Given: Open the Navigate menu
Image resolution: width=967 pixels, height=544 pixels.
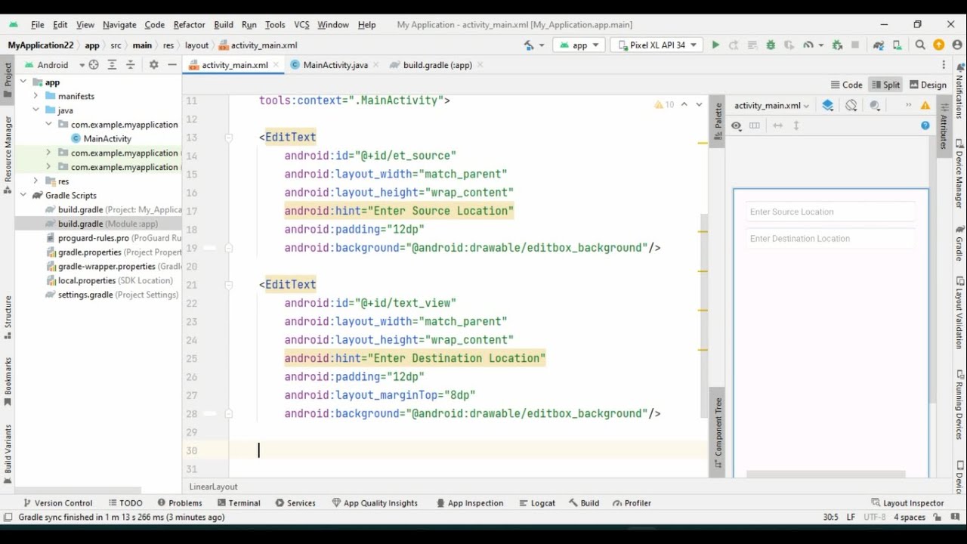Looking at the screenshot, I should click(x=119, y=25).
